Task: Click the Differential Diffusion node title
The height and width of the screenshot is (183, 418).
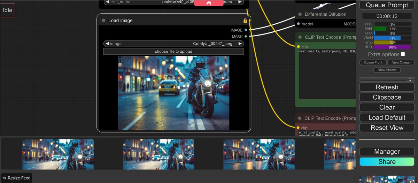Action: [326, 14]
